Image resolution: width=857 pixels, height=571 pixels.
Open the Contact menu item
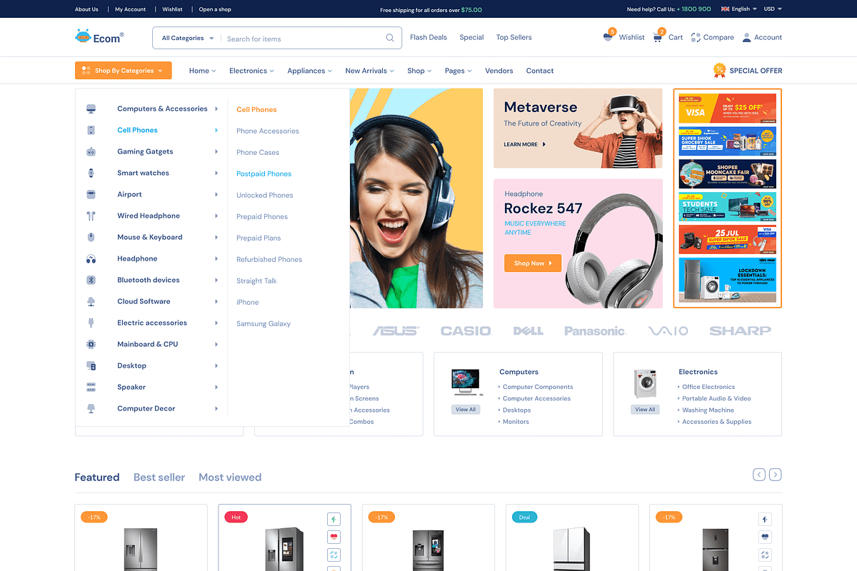pyautogui.click(x=540, y=71)
